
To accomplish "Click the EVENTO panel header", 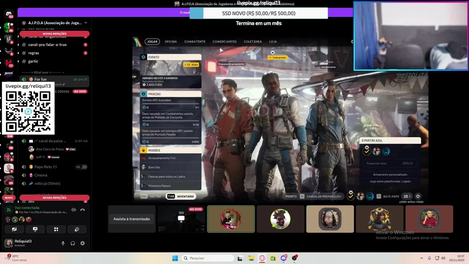I will [170, 57].
